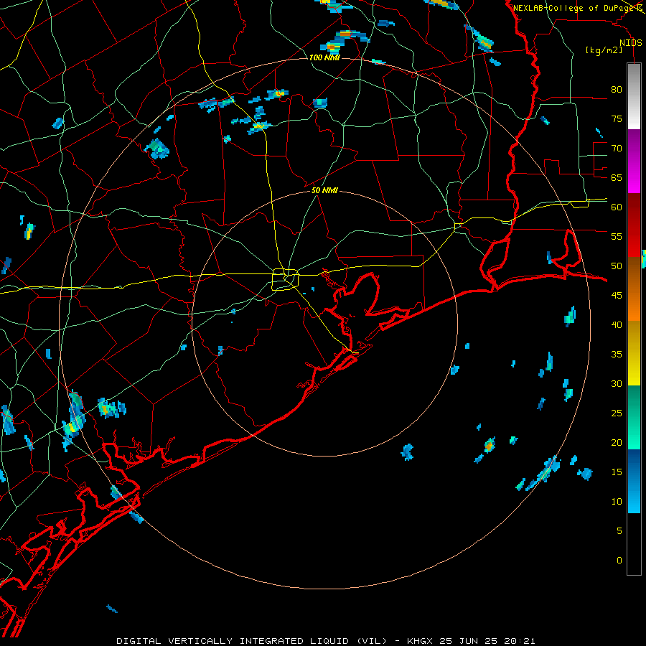Click the NIDS label above the scale

(x=630, y=43)
